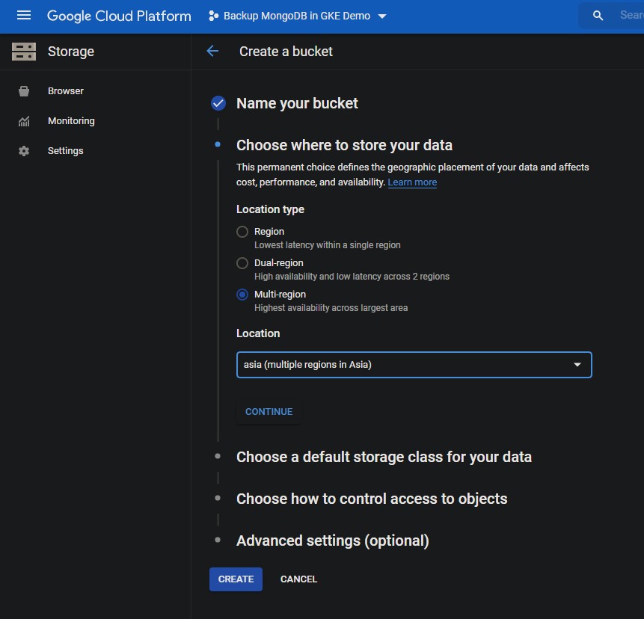644x619 pixels.
Task: Select the Region location type
Action: click(x=242, y=232)
